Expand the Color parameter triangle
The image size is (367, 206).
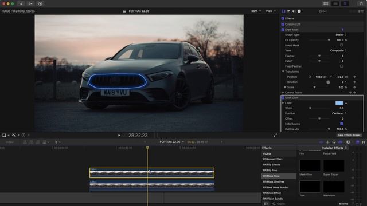click(x=283, y=103)
